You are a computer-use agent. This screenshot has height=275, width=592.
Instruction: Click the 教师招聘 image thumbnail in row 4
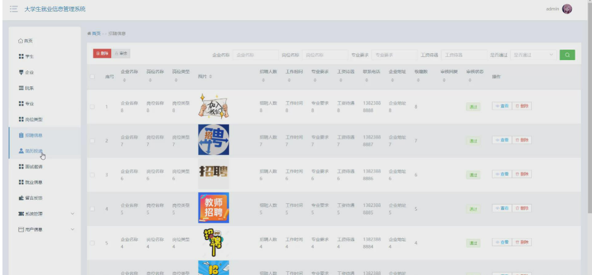214,208
